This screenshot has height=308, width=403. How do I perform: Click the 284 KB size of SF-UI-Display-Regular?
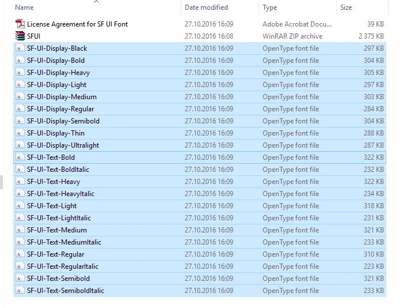[374, 108]
